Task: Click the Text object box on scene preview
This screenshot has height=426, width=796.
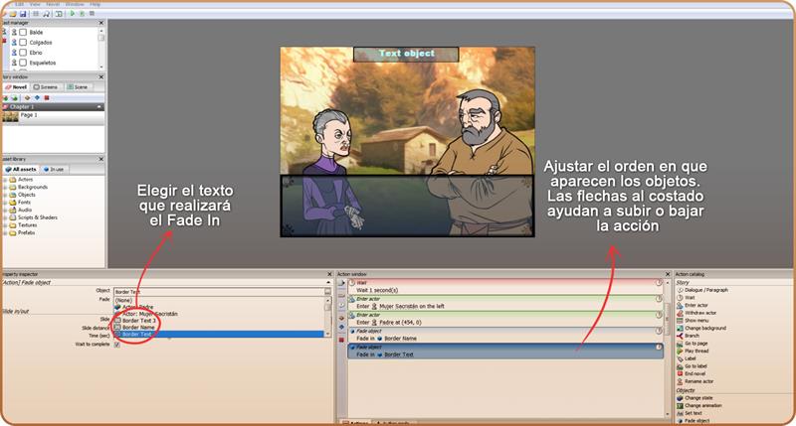Action: pyautogui.click(x=406, y=54)
